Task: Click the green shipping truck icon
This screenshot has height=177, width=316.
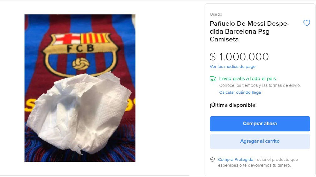Action: [x=213, y=79]
